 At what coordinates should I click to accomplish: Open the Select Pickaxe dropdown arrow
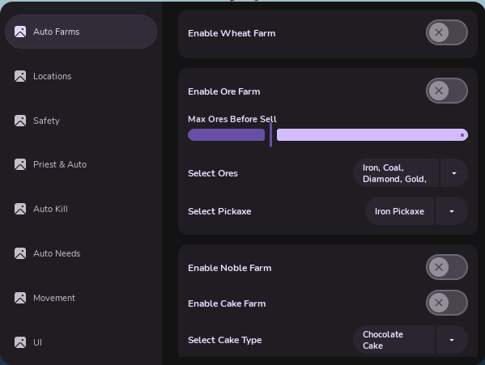452,211
